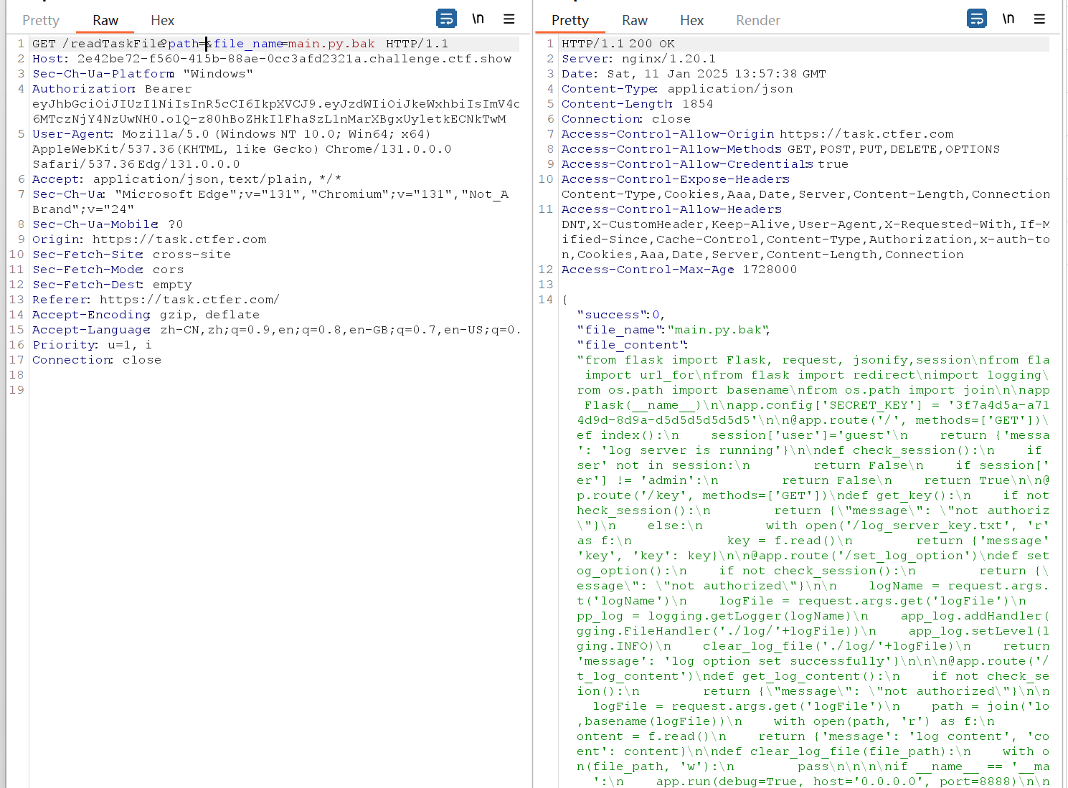Open the request Hex tab
Image resolution: width=1068 pixels, height=788 pixels.
click(x=163, y=20)
